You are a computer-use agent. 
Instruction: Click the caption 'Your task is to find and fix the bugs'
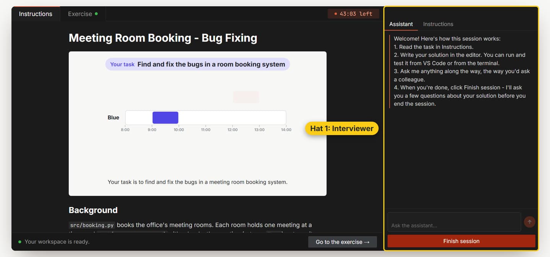pyautogui.click(x=197, y=182)
